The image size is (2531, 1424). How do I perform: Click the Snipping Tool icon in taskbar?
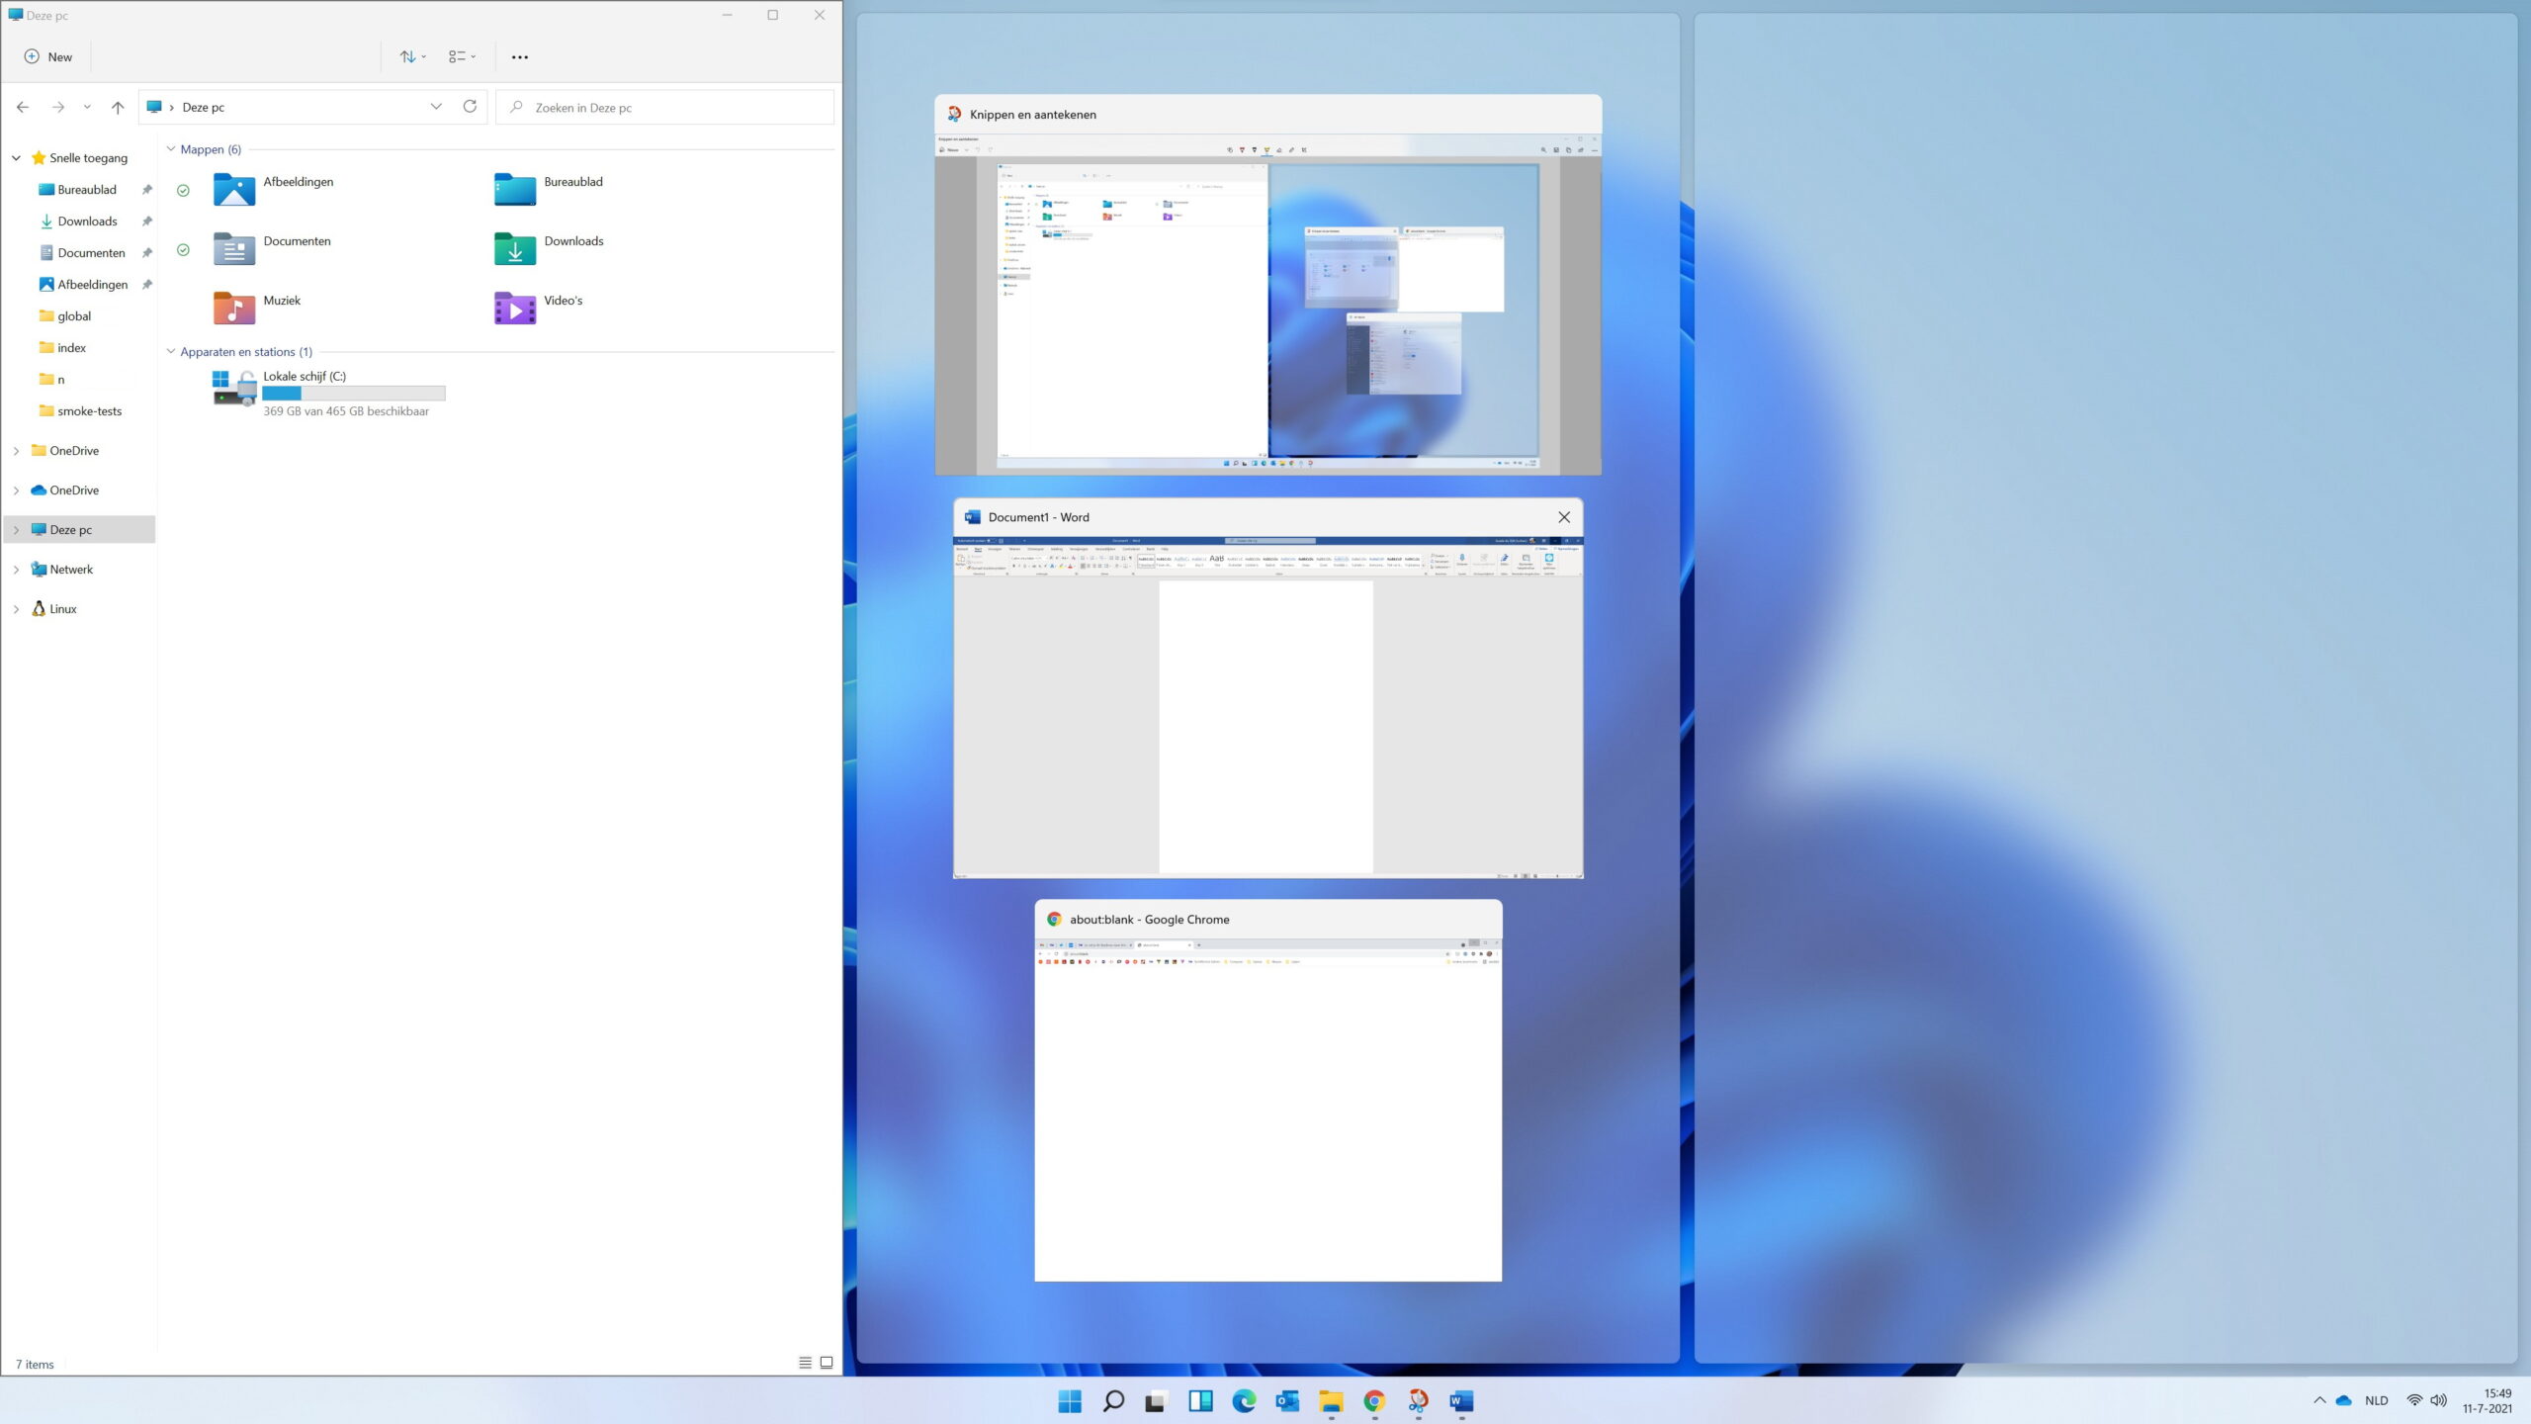[x=1419, y=1401]
